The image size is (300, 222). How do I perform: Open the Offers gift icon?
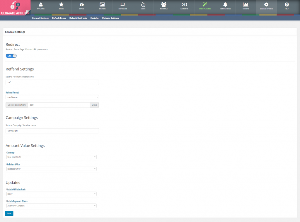point(82,4)
